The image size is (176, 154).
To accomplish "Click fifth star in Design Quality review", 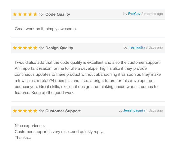I will 35,48.
